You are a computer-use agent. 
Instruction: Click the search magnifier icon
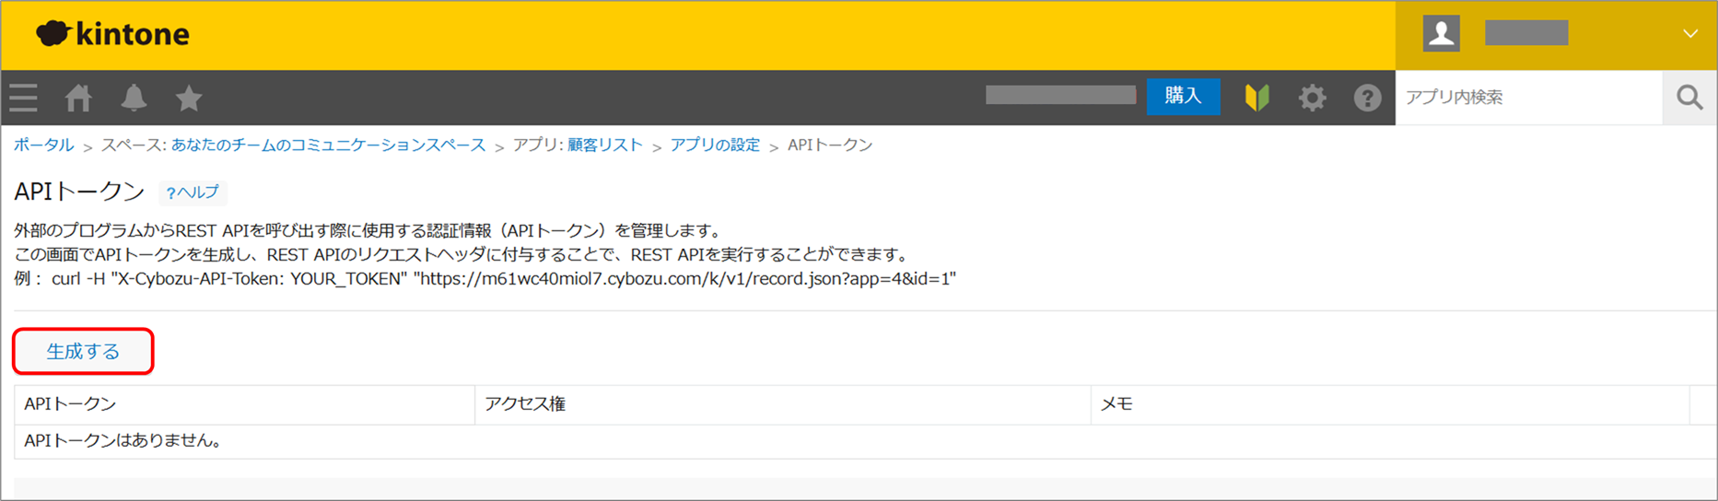click(1690, 98)
